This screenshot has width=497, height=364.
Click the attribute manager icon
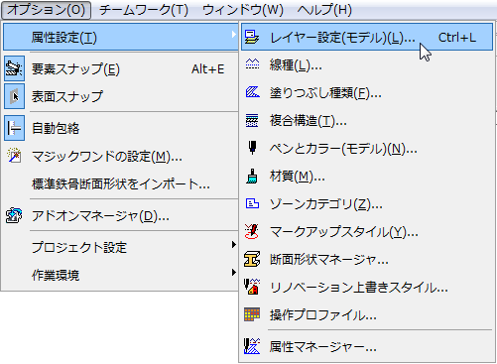tap(252, 346)
